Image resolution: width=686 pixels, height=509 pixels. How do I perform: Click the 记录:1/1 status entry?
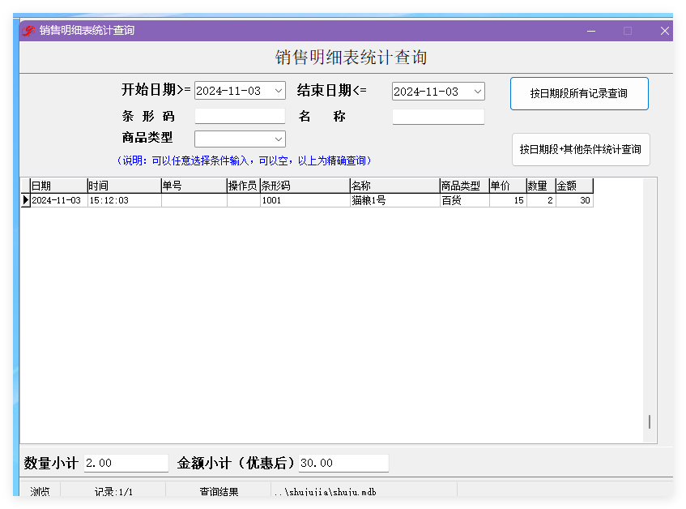pos(113,491)
